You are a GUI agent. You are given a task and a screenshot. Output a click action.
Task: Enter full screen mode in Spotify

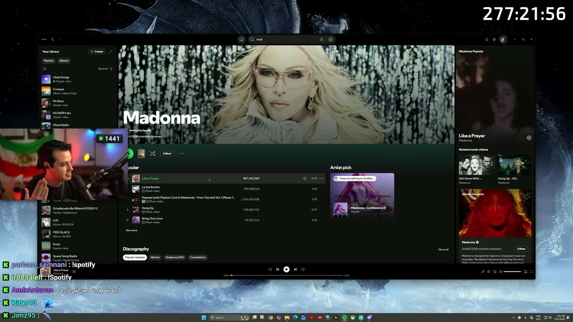tap(531, 272)
